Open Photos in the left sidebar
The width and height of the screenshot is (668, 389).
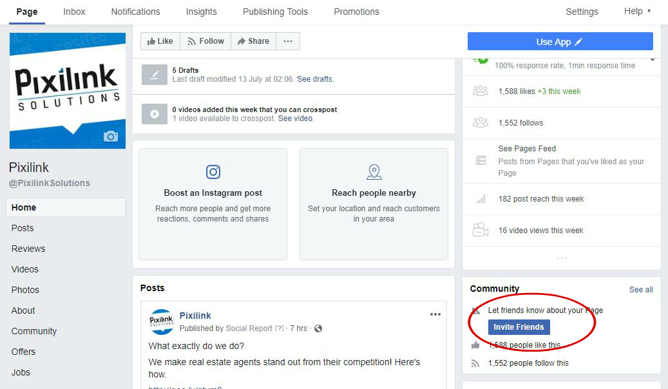(x=25, y=290)
